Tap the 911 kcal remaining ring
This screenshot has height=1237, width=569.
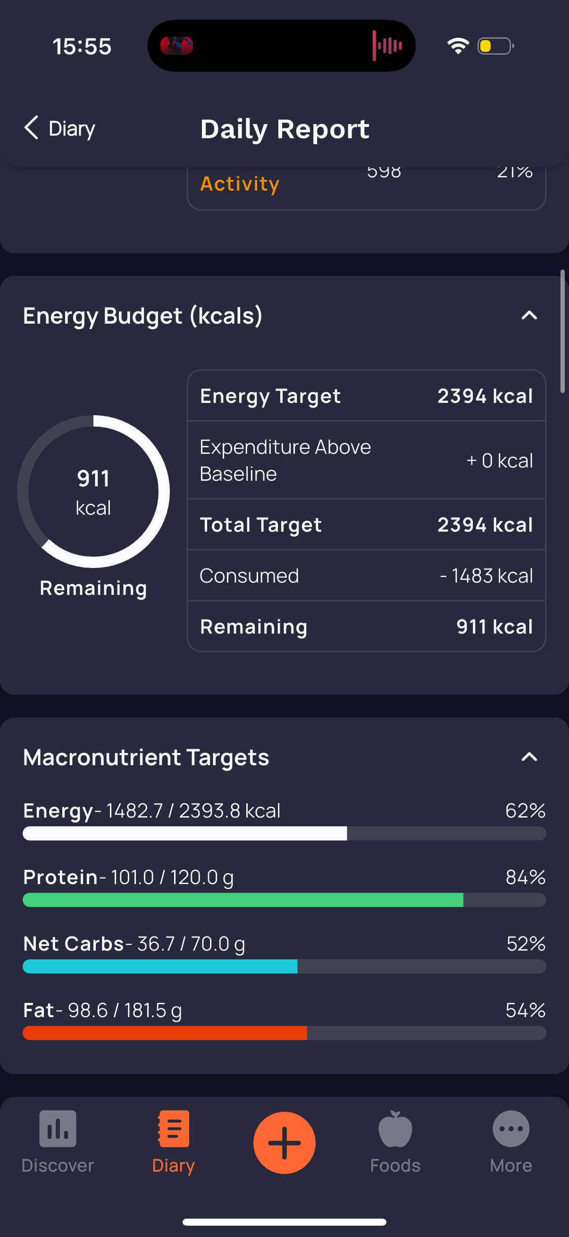coord(93,491)
